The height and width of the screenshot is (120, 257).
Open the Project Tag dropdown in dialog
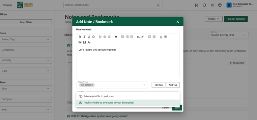point(112,85)
